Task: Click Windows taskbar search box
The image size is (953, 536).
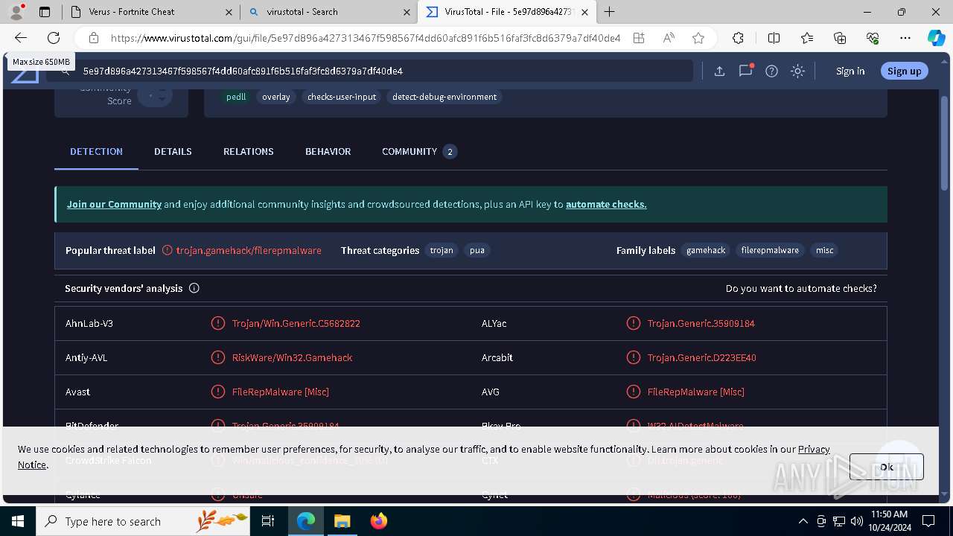Action: 143,521
